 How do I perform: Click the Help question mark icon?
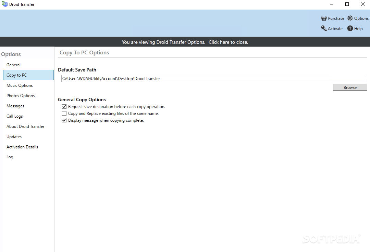350,28
